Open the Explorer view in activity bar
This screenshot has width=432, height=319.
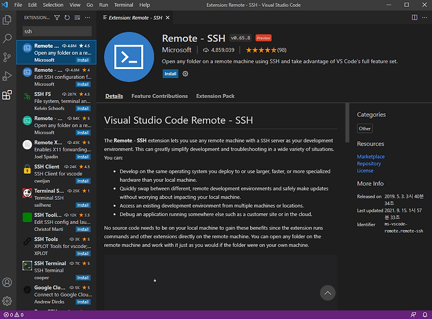(7, 20)
